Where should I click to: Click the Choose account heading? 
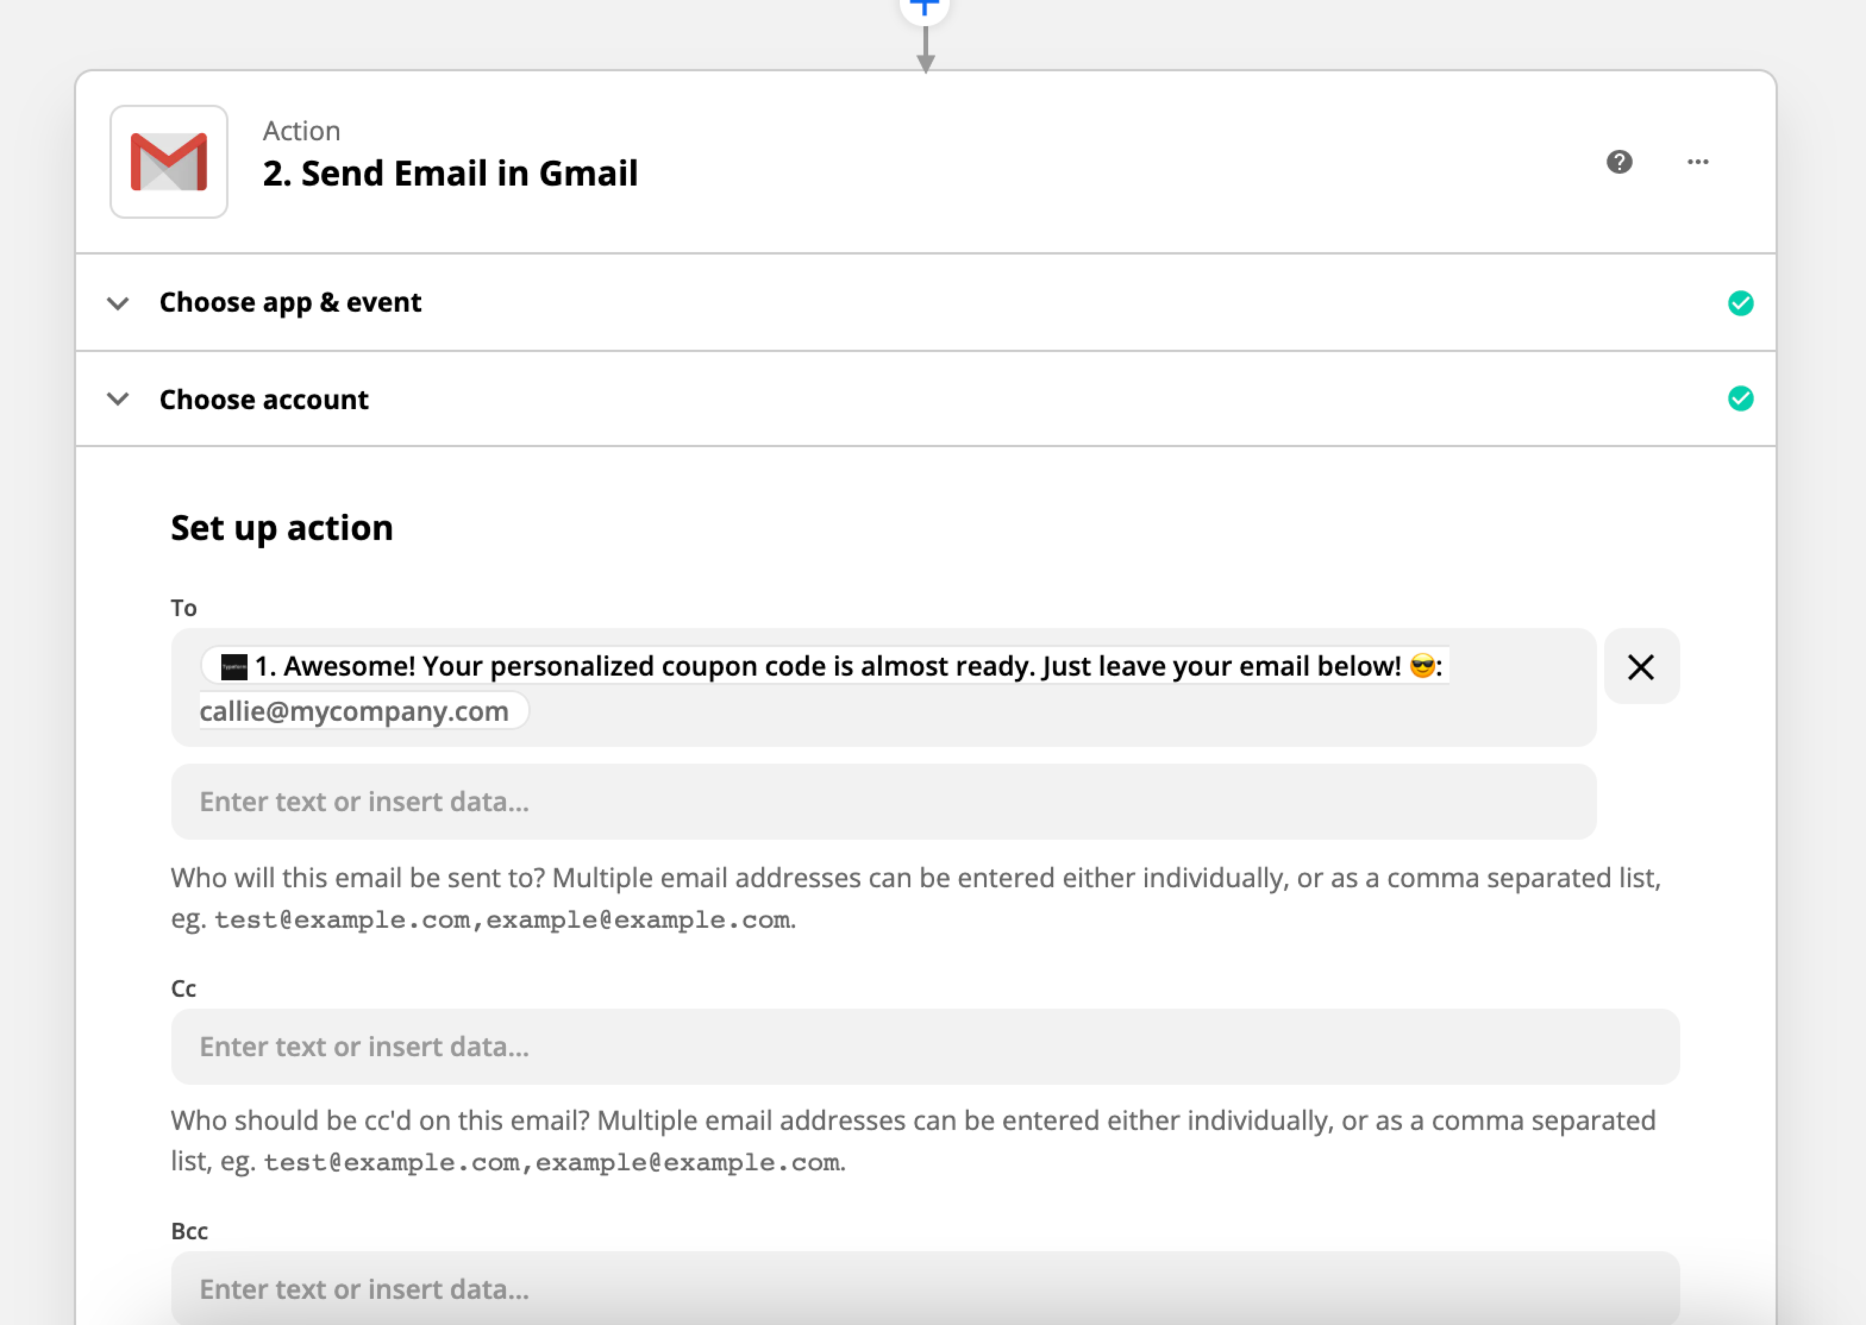(264, 400)
